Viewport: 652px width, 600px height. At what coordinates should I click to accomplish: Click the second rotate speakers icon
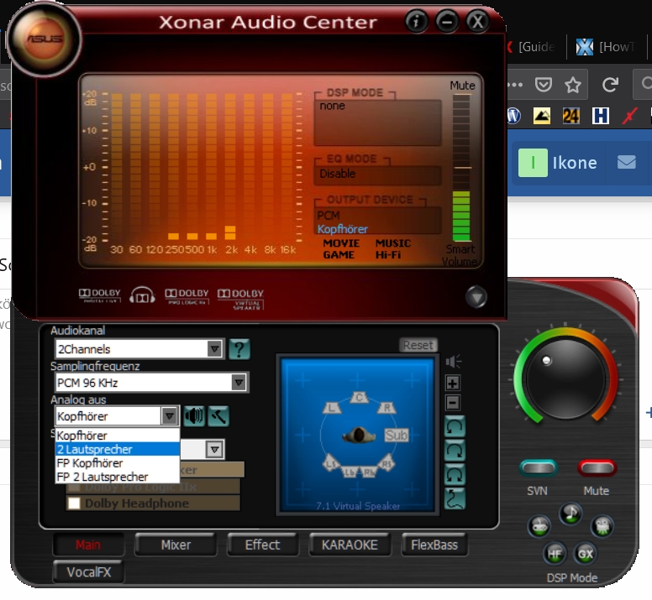(455, 451)
